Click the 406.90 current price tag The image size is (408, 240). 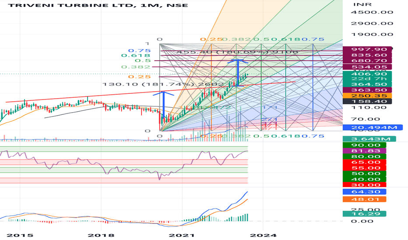[x=367, y=74]
